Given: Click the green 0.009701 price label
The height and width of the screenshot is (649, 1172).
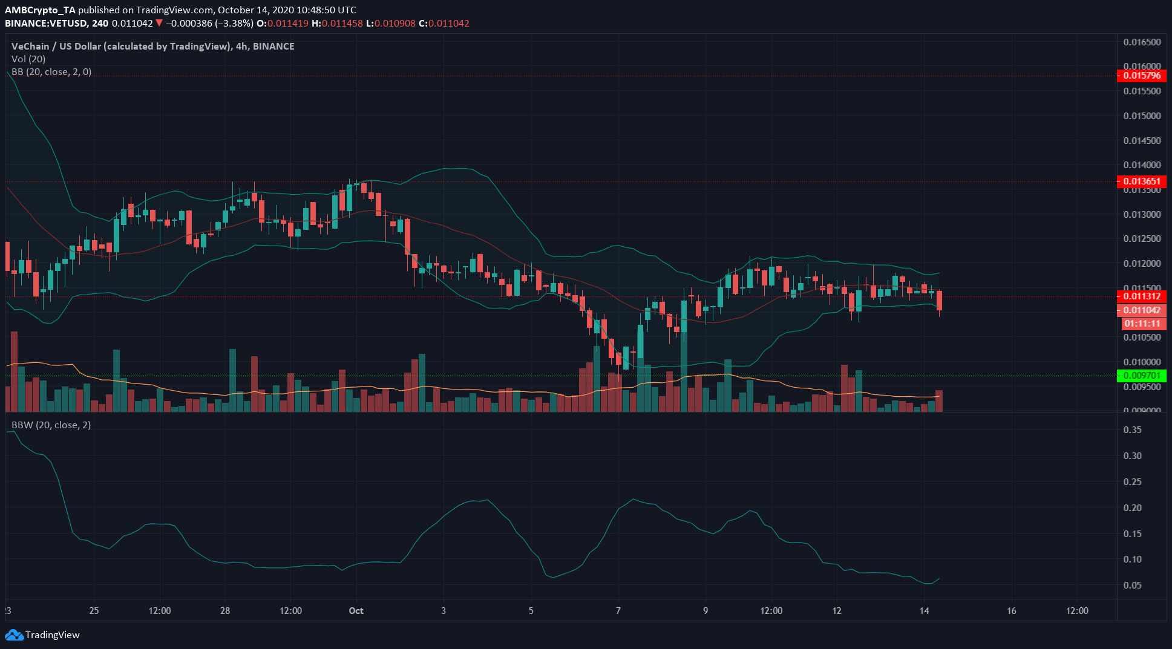Looking at the screenshot, I should [1141, 376].
